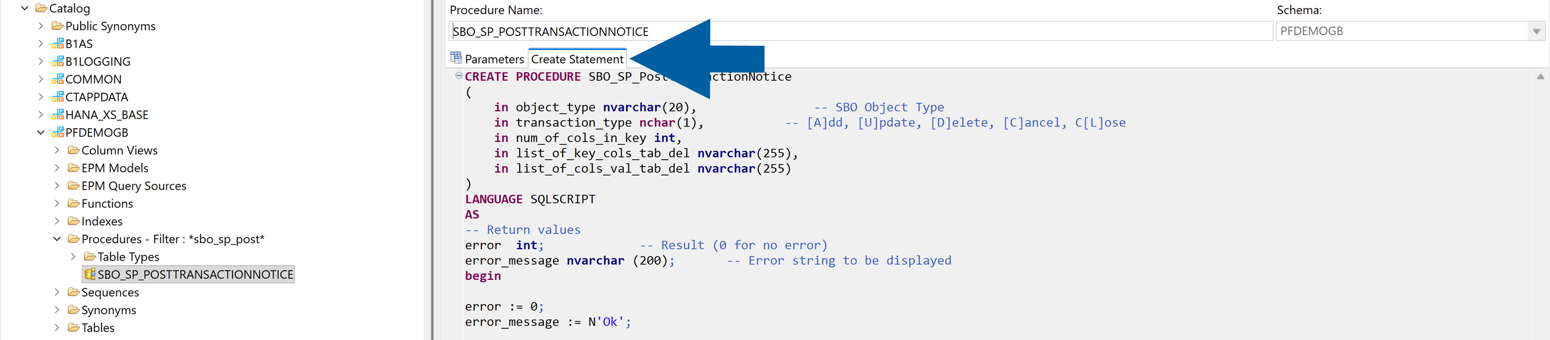The image size is (1550, 340).
Task: Expand the B1AS schema node
Action: [41, 44]
